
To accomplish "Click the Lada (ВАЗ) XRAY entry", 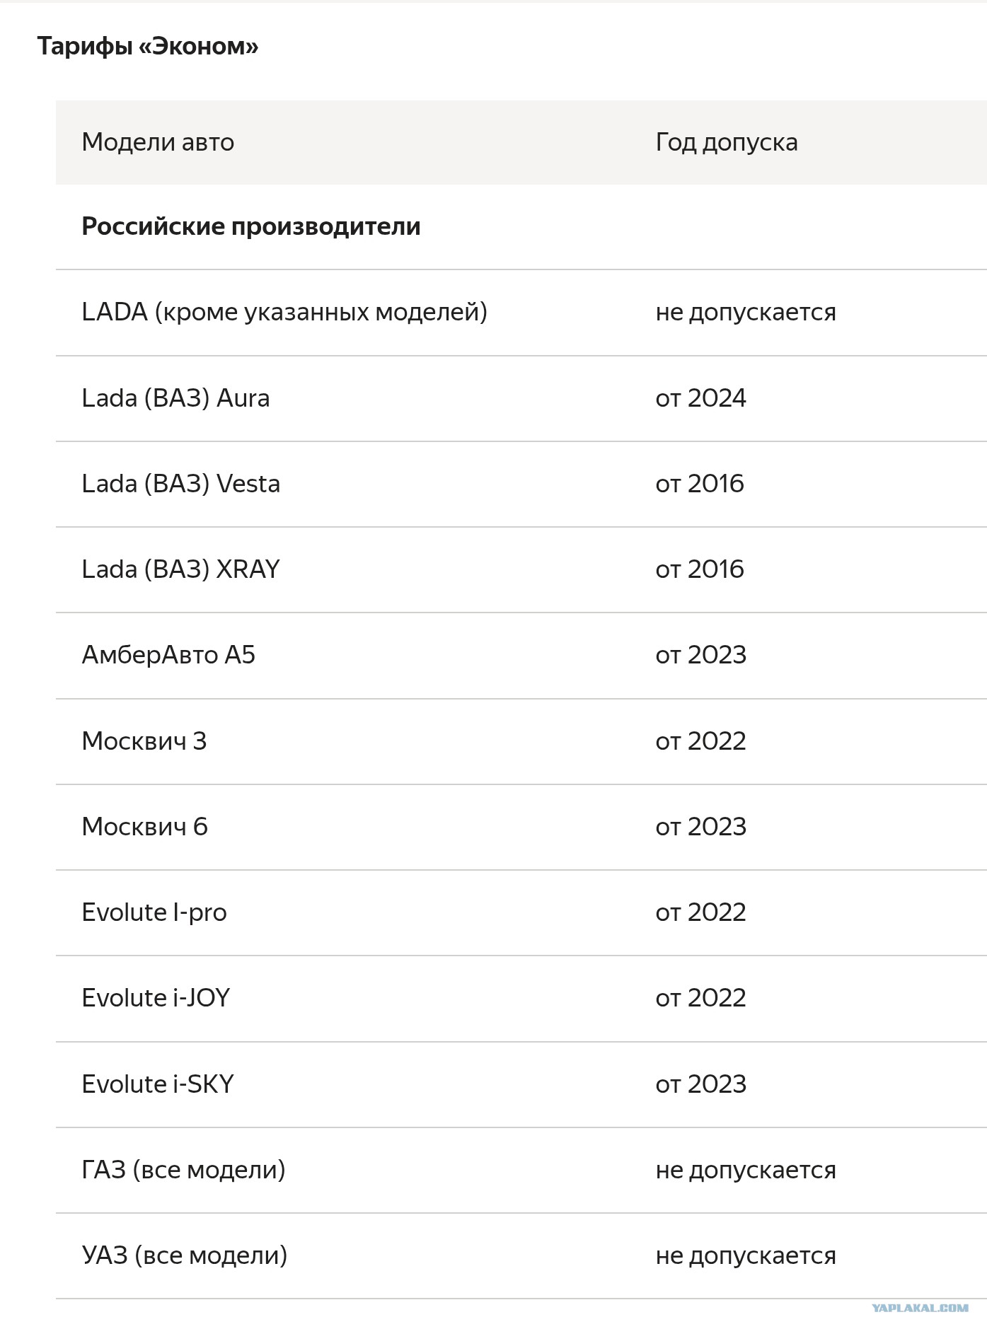I will (x=181, y=569).
